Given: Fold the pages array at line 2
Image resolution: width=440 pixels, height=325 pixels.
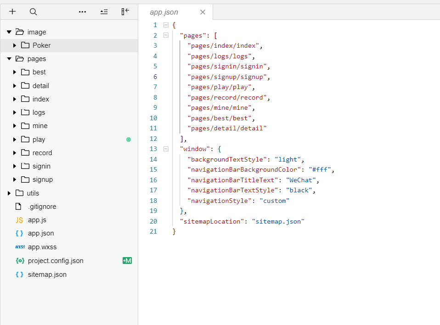Looking at the screenshot, I should click(166, 35).
